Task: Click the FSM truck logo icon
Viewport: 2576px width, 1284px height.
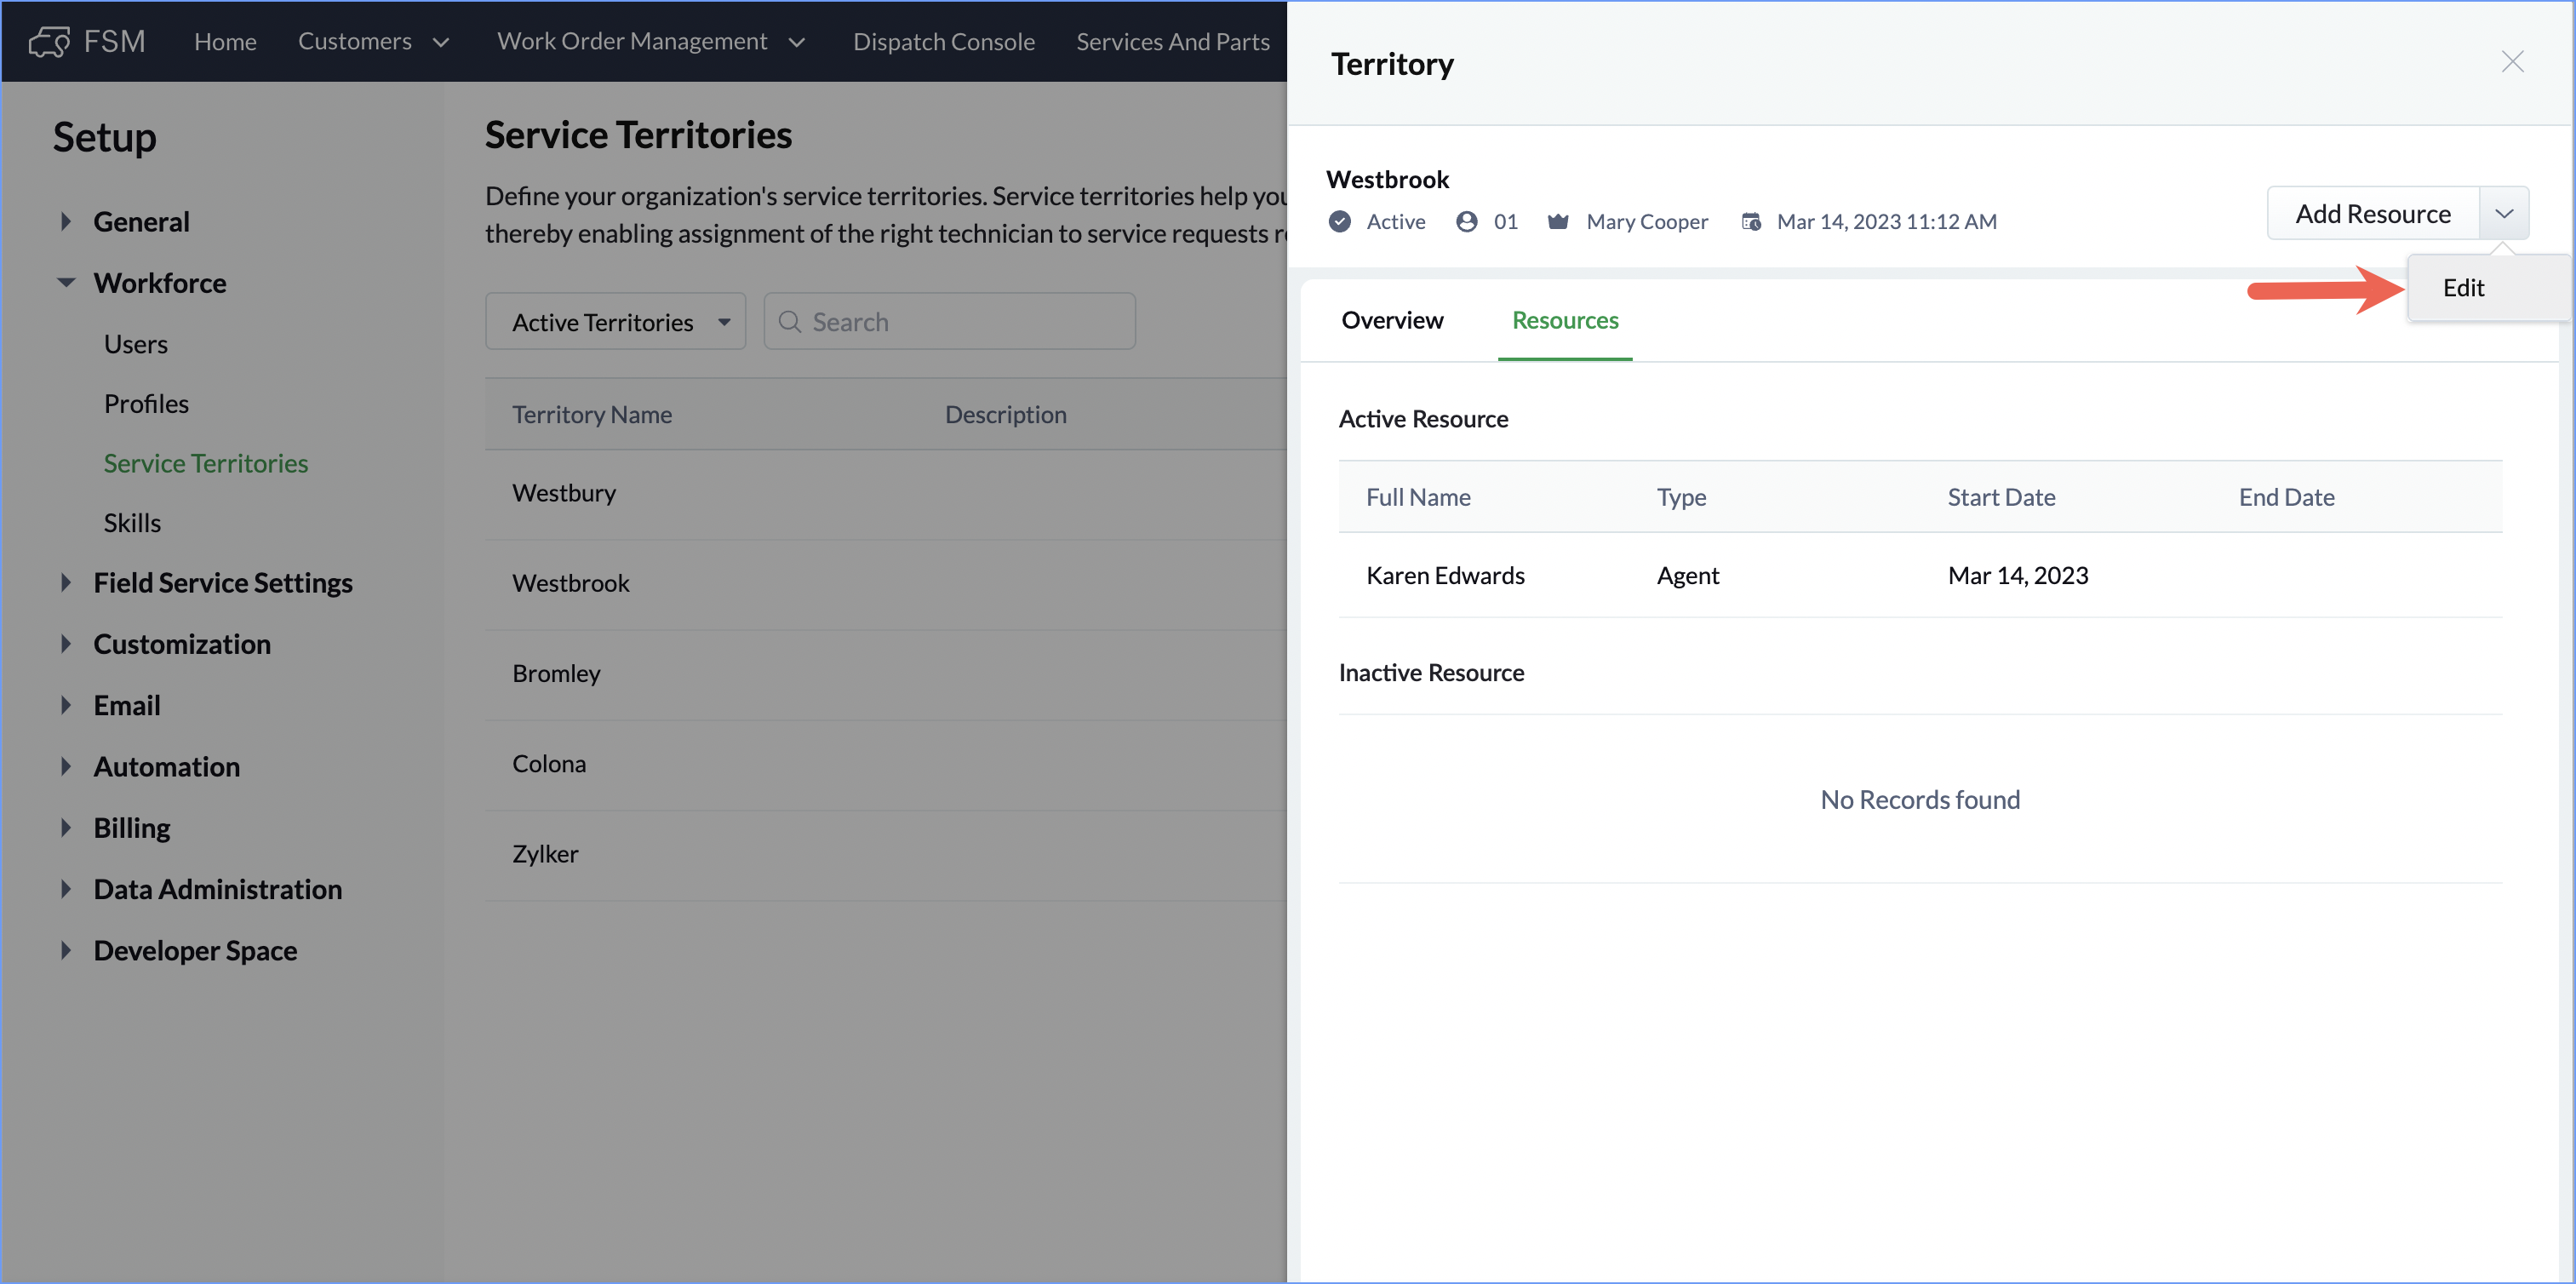Action: (x=49, y=41)
